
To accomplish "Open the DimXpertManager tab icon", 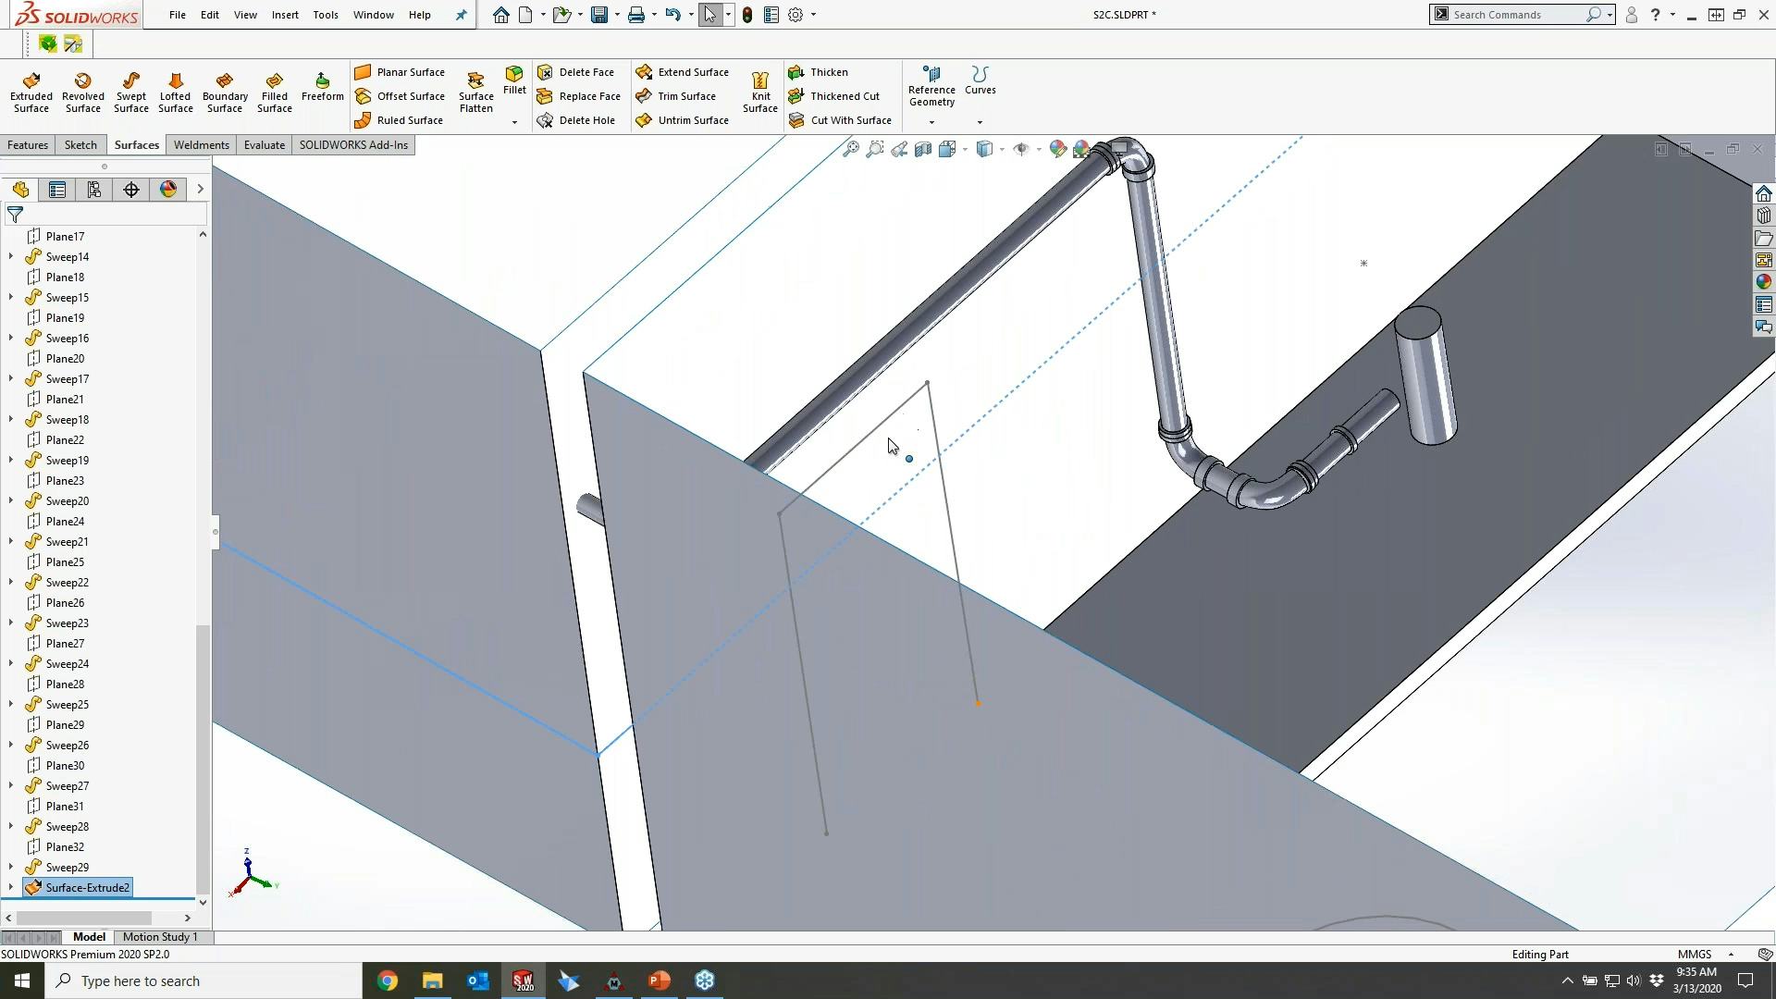I will [x=131, y=190].
